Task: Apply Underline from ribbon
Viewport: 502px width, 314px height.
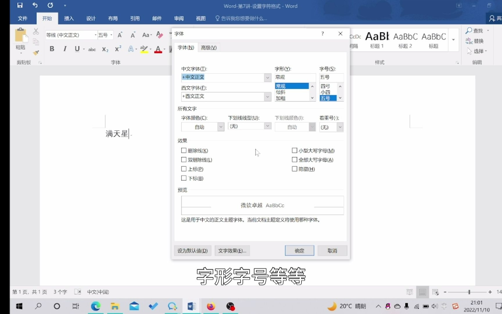Action: pyautogui.click(x=77, y=49)
